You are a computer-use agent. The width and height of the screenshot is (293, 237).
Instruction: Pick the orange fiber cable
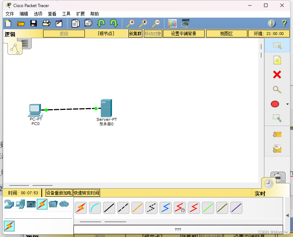pyautogui.click(x=137, y=208)
